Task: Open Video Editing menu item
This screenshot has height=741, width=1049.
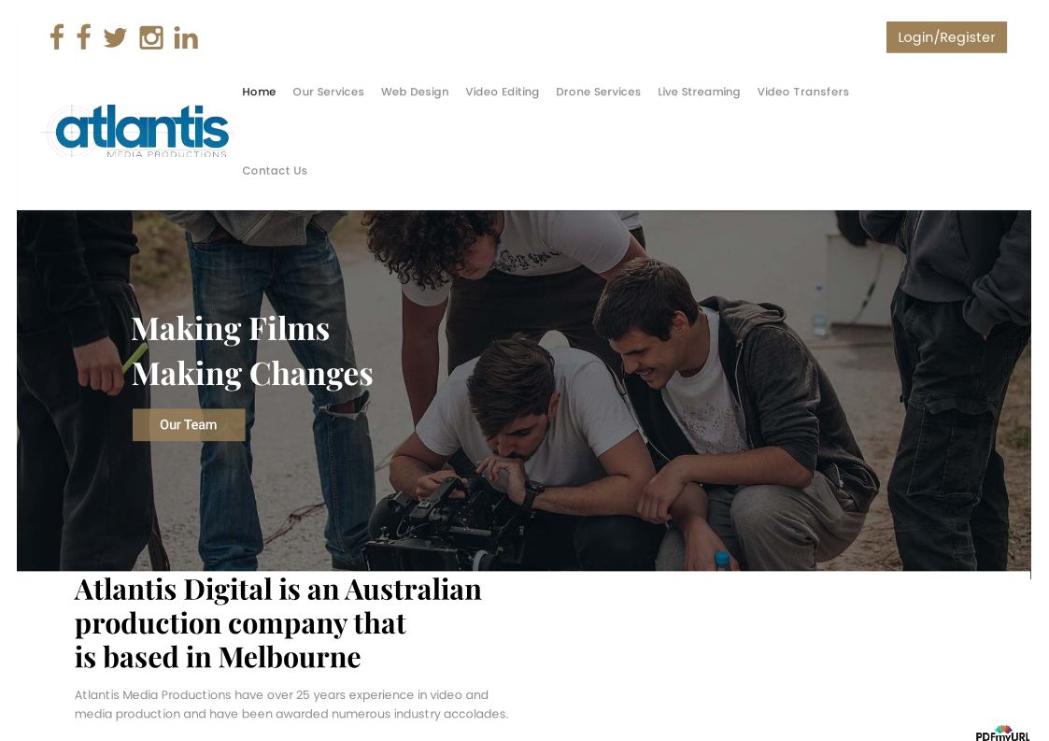Action: (x=503, y=92)
